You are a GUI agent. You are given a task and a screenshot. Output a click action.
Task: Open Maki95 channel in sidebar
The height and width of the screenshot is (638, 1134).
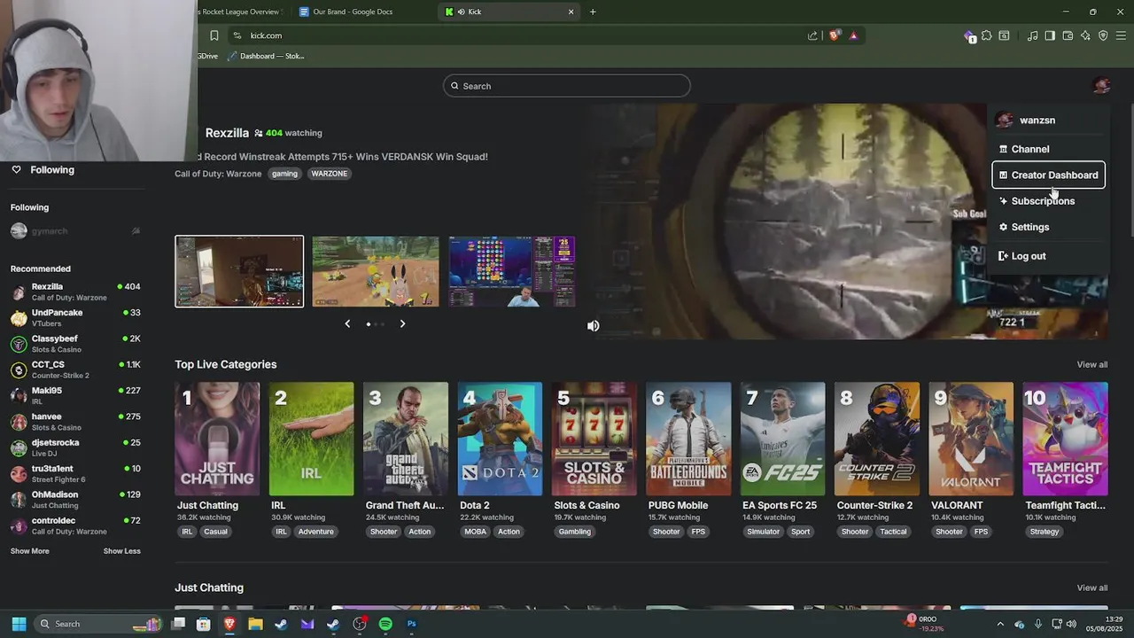75,395
